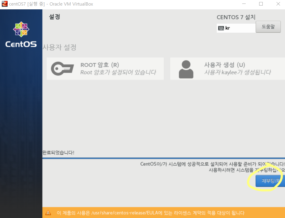Minimize the VirtualBox window
This screenshot has height=218, width=285.
click(244, 4)
